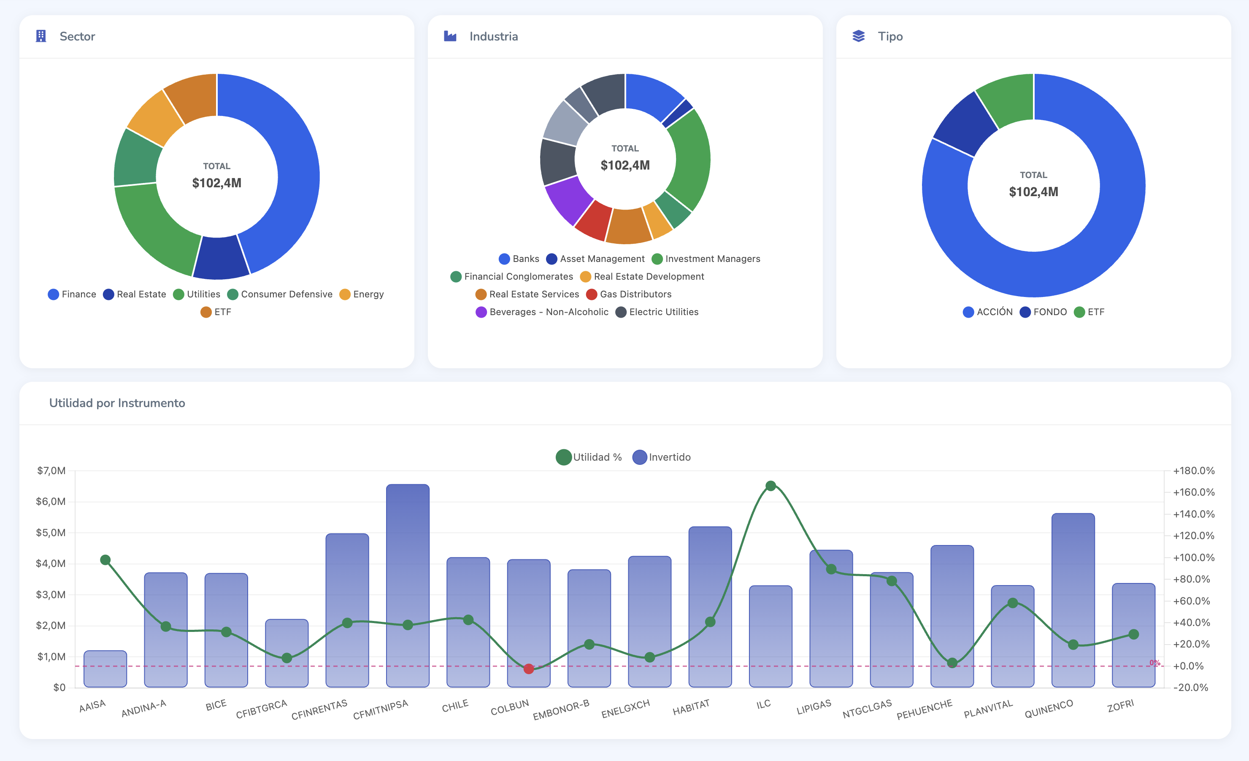Click the building icon beside Sector
This screenshot has height=761, width=1249.
coord(41,36)
